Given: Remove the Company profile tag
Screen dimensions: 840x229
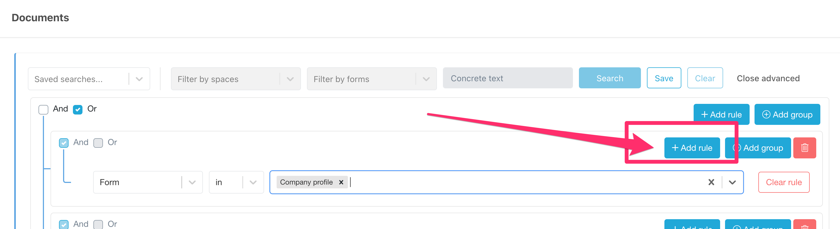Looking at the screenshot, I should click(341, 182).
